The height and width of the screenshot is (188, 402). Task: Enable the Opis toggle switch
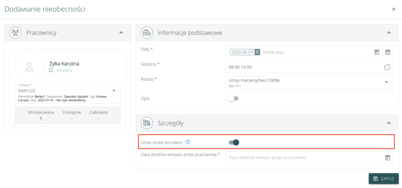click(234, 99)
